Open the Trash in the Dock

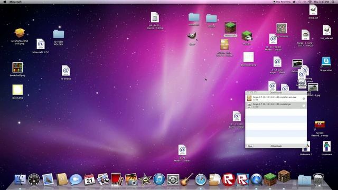click(318, 179)
